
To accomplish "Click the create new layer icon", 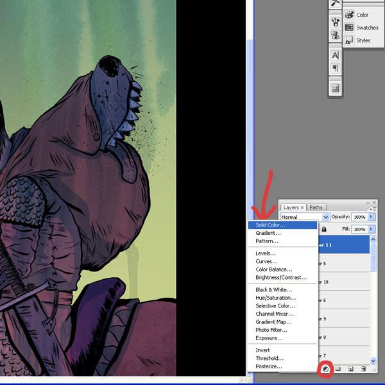I will [351, 369].
